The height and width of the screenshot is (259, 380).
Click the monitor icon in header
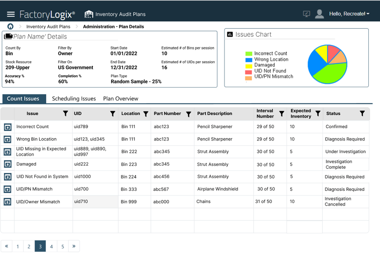(306, 14)
